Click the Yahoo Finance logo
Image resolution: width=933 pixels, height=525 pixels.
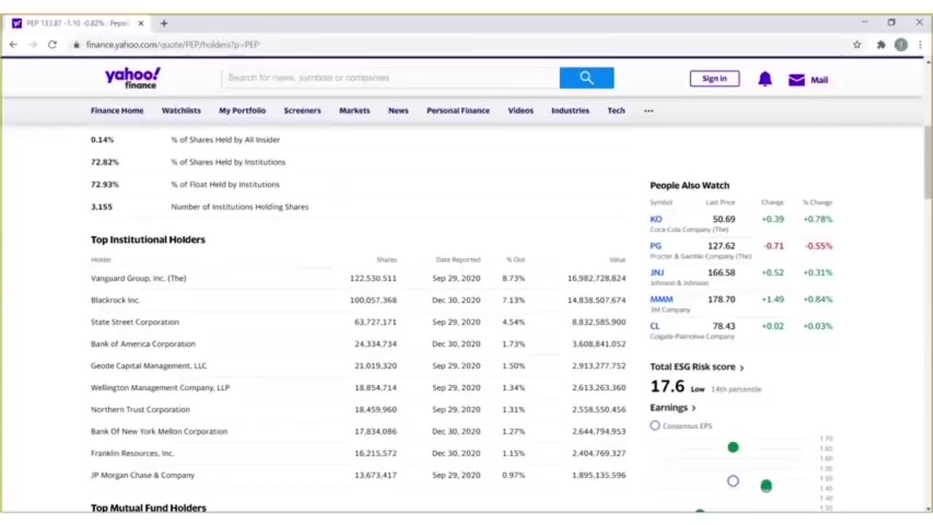(x=133, y=78)
